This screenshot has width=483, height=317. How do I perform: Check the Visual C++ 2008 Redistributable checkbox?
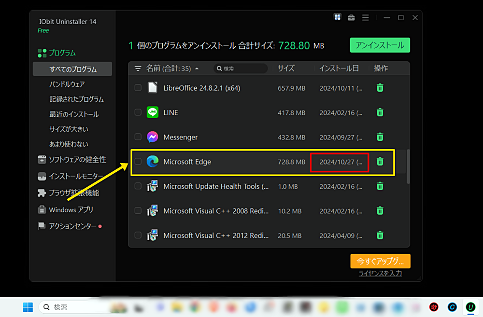tap(138, 211)
